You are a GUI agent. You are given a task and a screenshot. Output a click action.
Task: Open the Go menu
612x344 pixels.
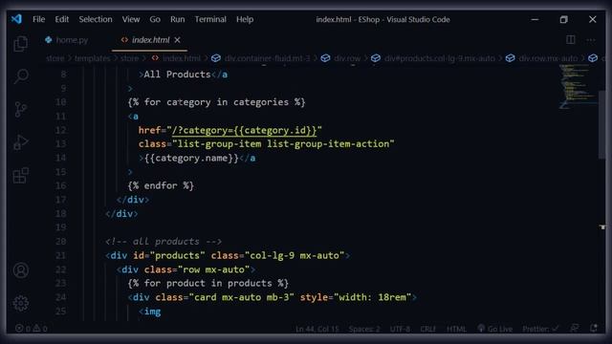(155, 19)
